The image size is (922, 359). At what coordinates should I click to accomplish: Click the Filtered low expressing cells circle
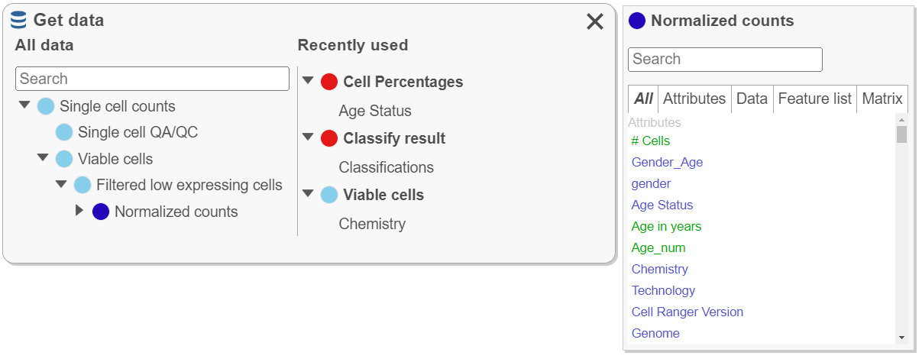[x=82, y=185]
